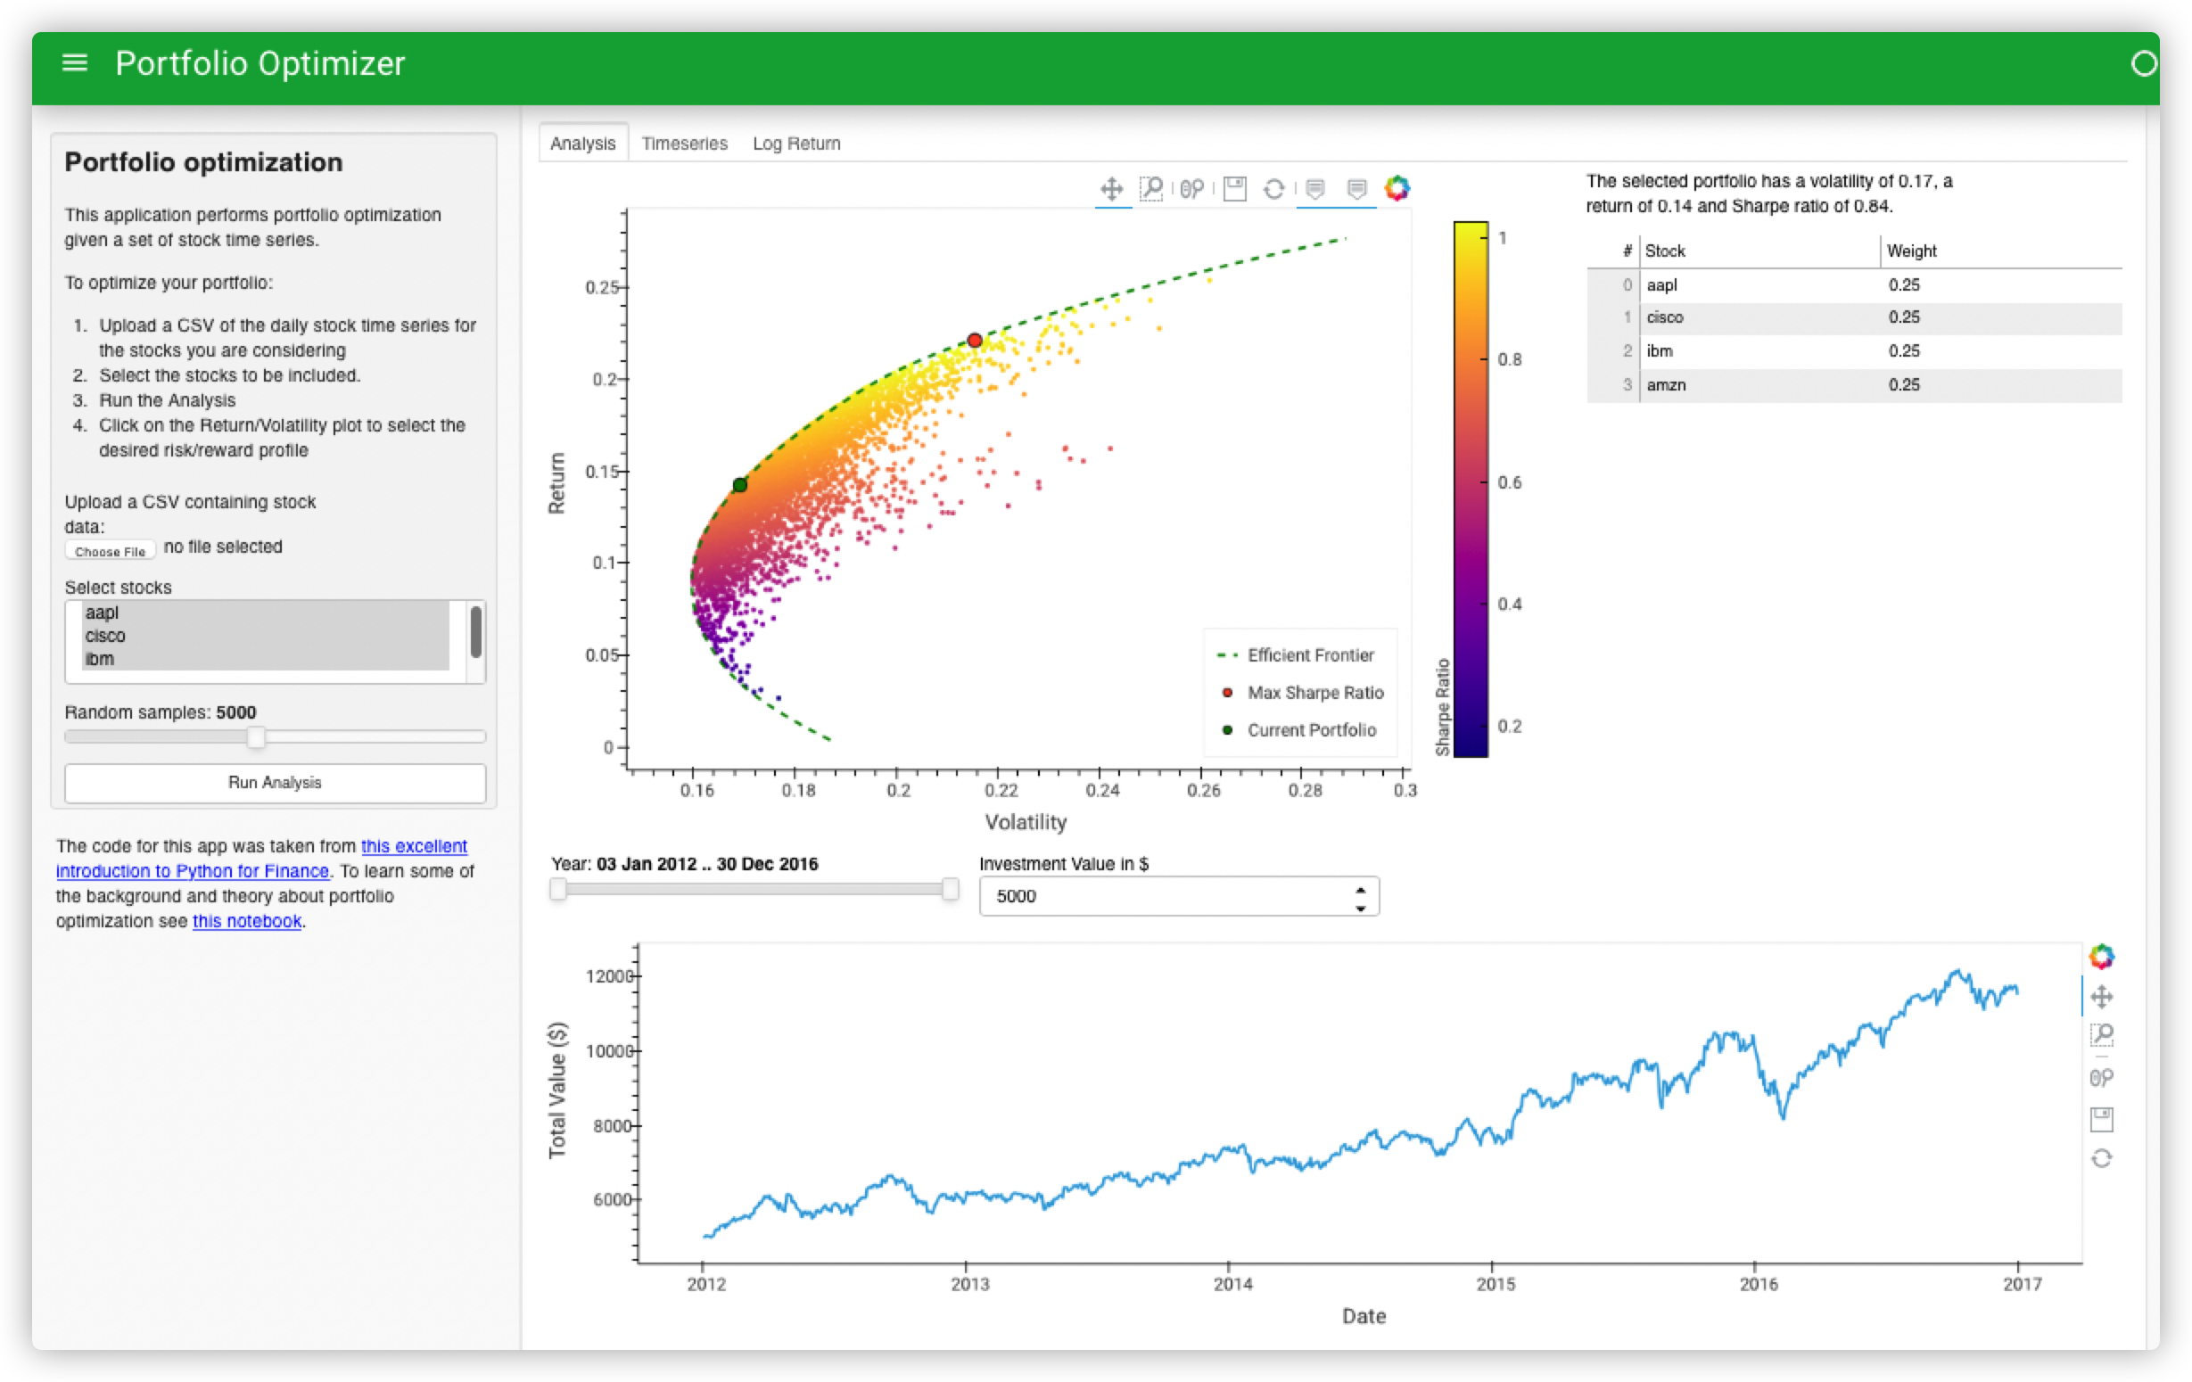Enable Wheel Zoom tool above the scatter plot
This screenshot has width=2192, height=1382.
[1191, 188]
